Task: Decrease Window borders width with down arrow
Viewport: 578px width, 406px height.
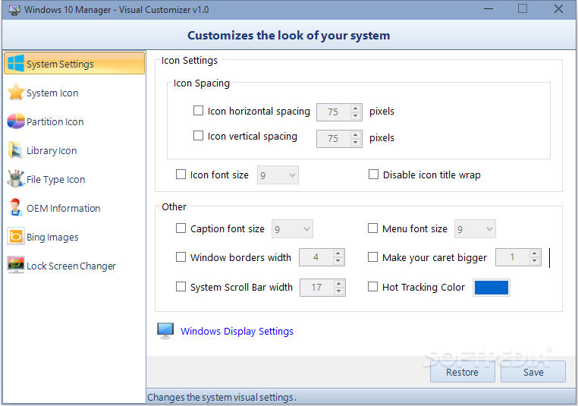Action: [338, 261]
